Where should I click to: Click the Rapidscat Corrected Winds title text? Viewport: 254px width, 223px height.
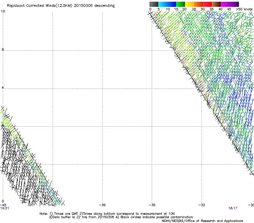[61, 6]
